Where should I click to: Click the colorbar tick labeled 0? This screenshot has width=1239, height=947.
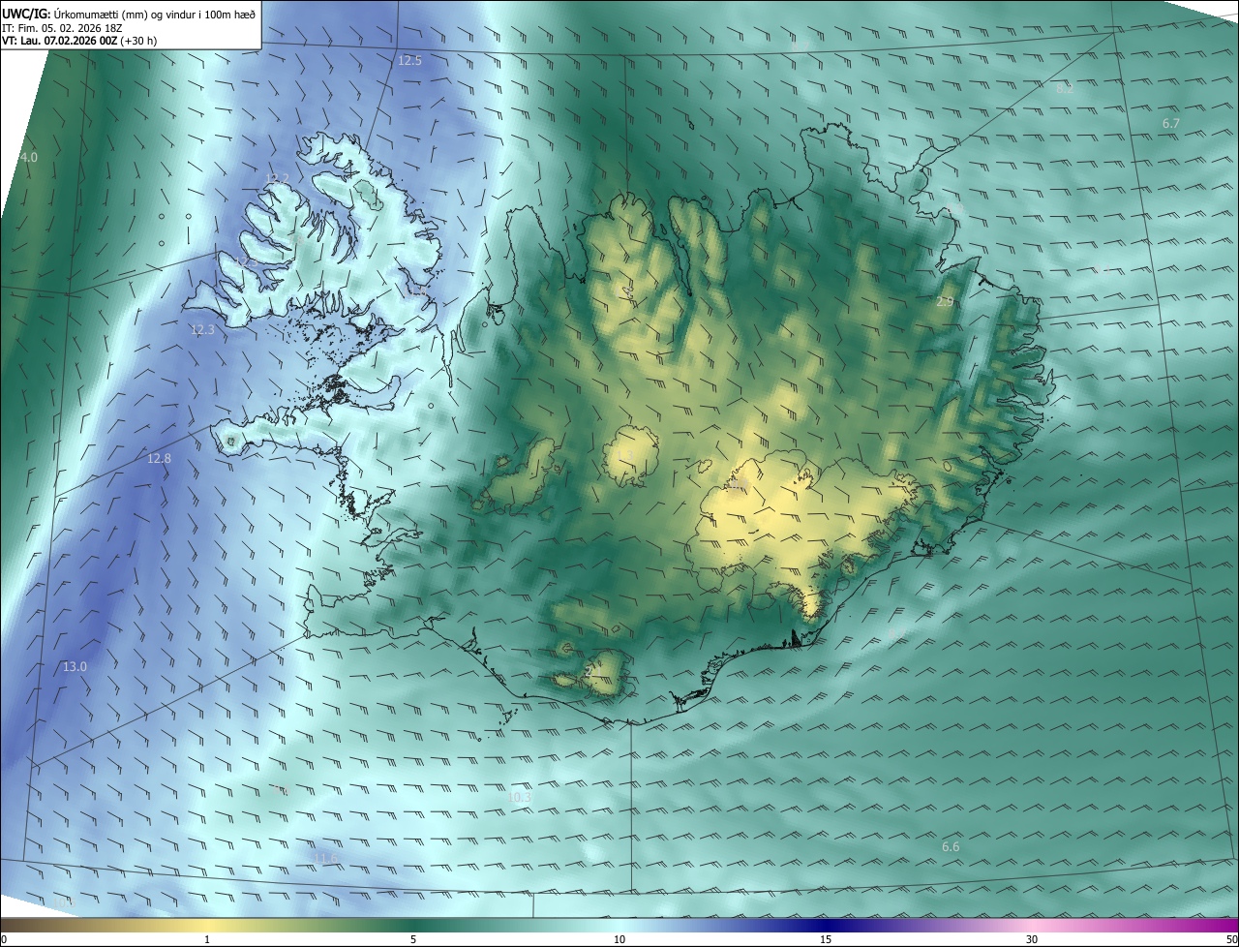tap(3, 939)
